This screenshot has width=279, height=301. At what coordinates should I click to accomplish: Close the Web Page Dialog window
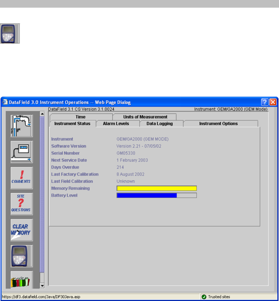coord(273,102)
